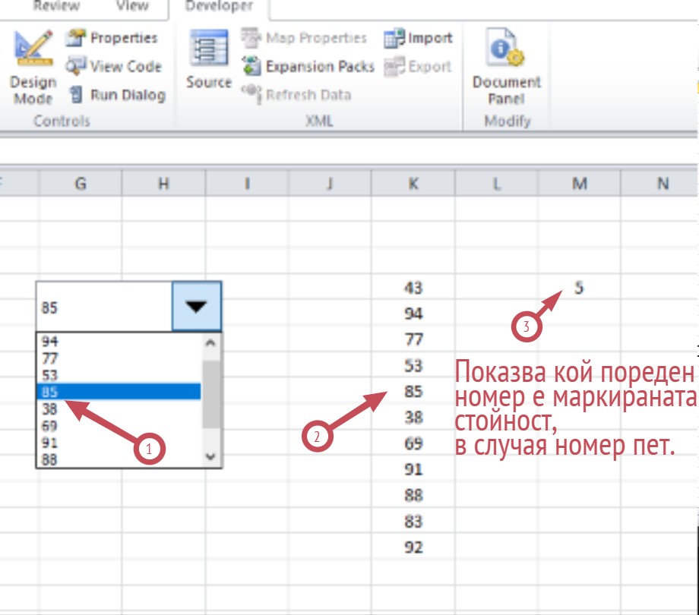Expand the combo box dropdown arrow
The height and width of the screenshot is (615, 699).
pos(197,306)
